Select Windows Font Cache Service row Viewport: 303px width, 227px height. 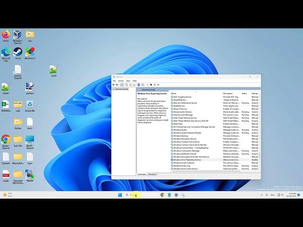[x=214, y=169]
